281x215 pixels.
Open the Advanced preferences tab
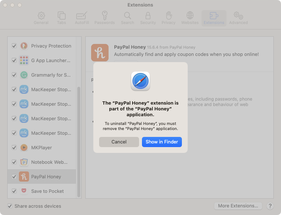pos(239,18)
